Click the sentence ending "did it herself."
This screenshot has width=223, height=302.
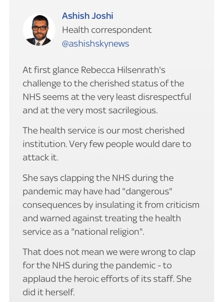point(49,292)
